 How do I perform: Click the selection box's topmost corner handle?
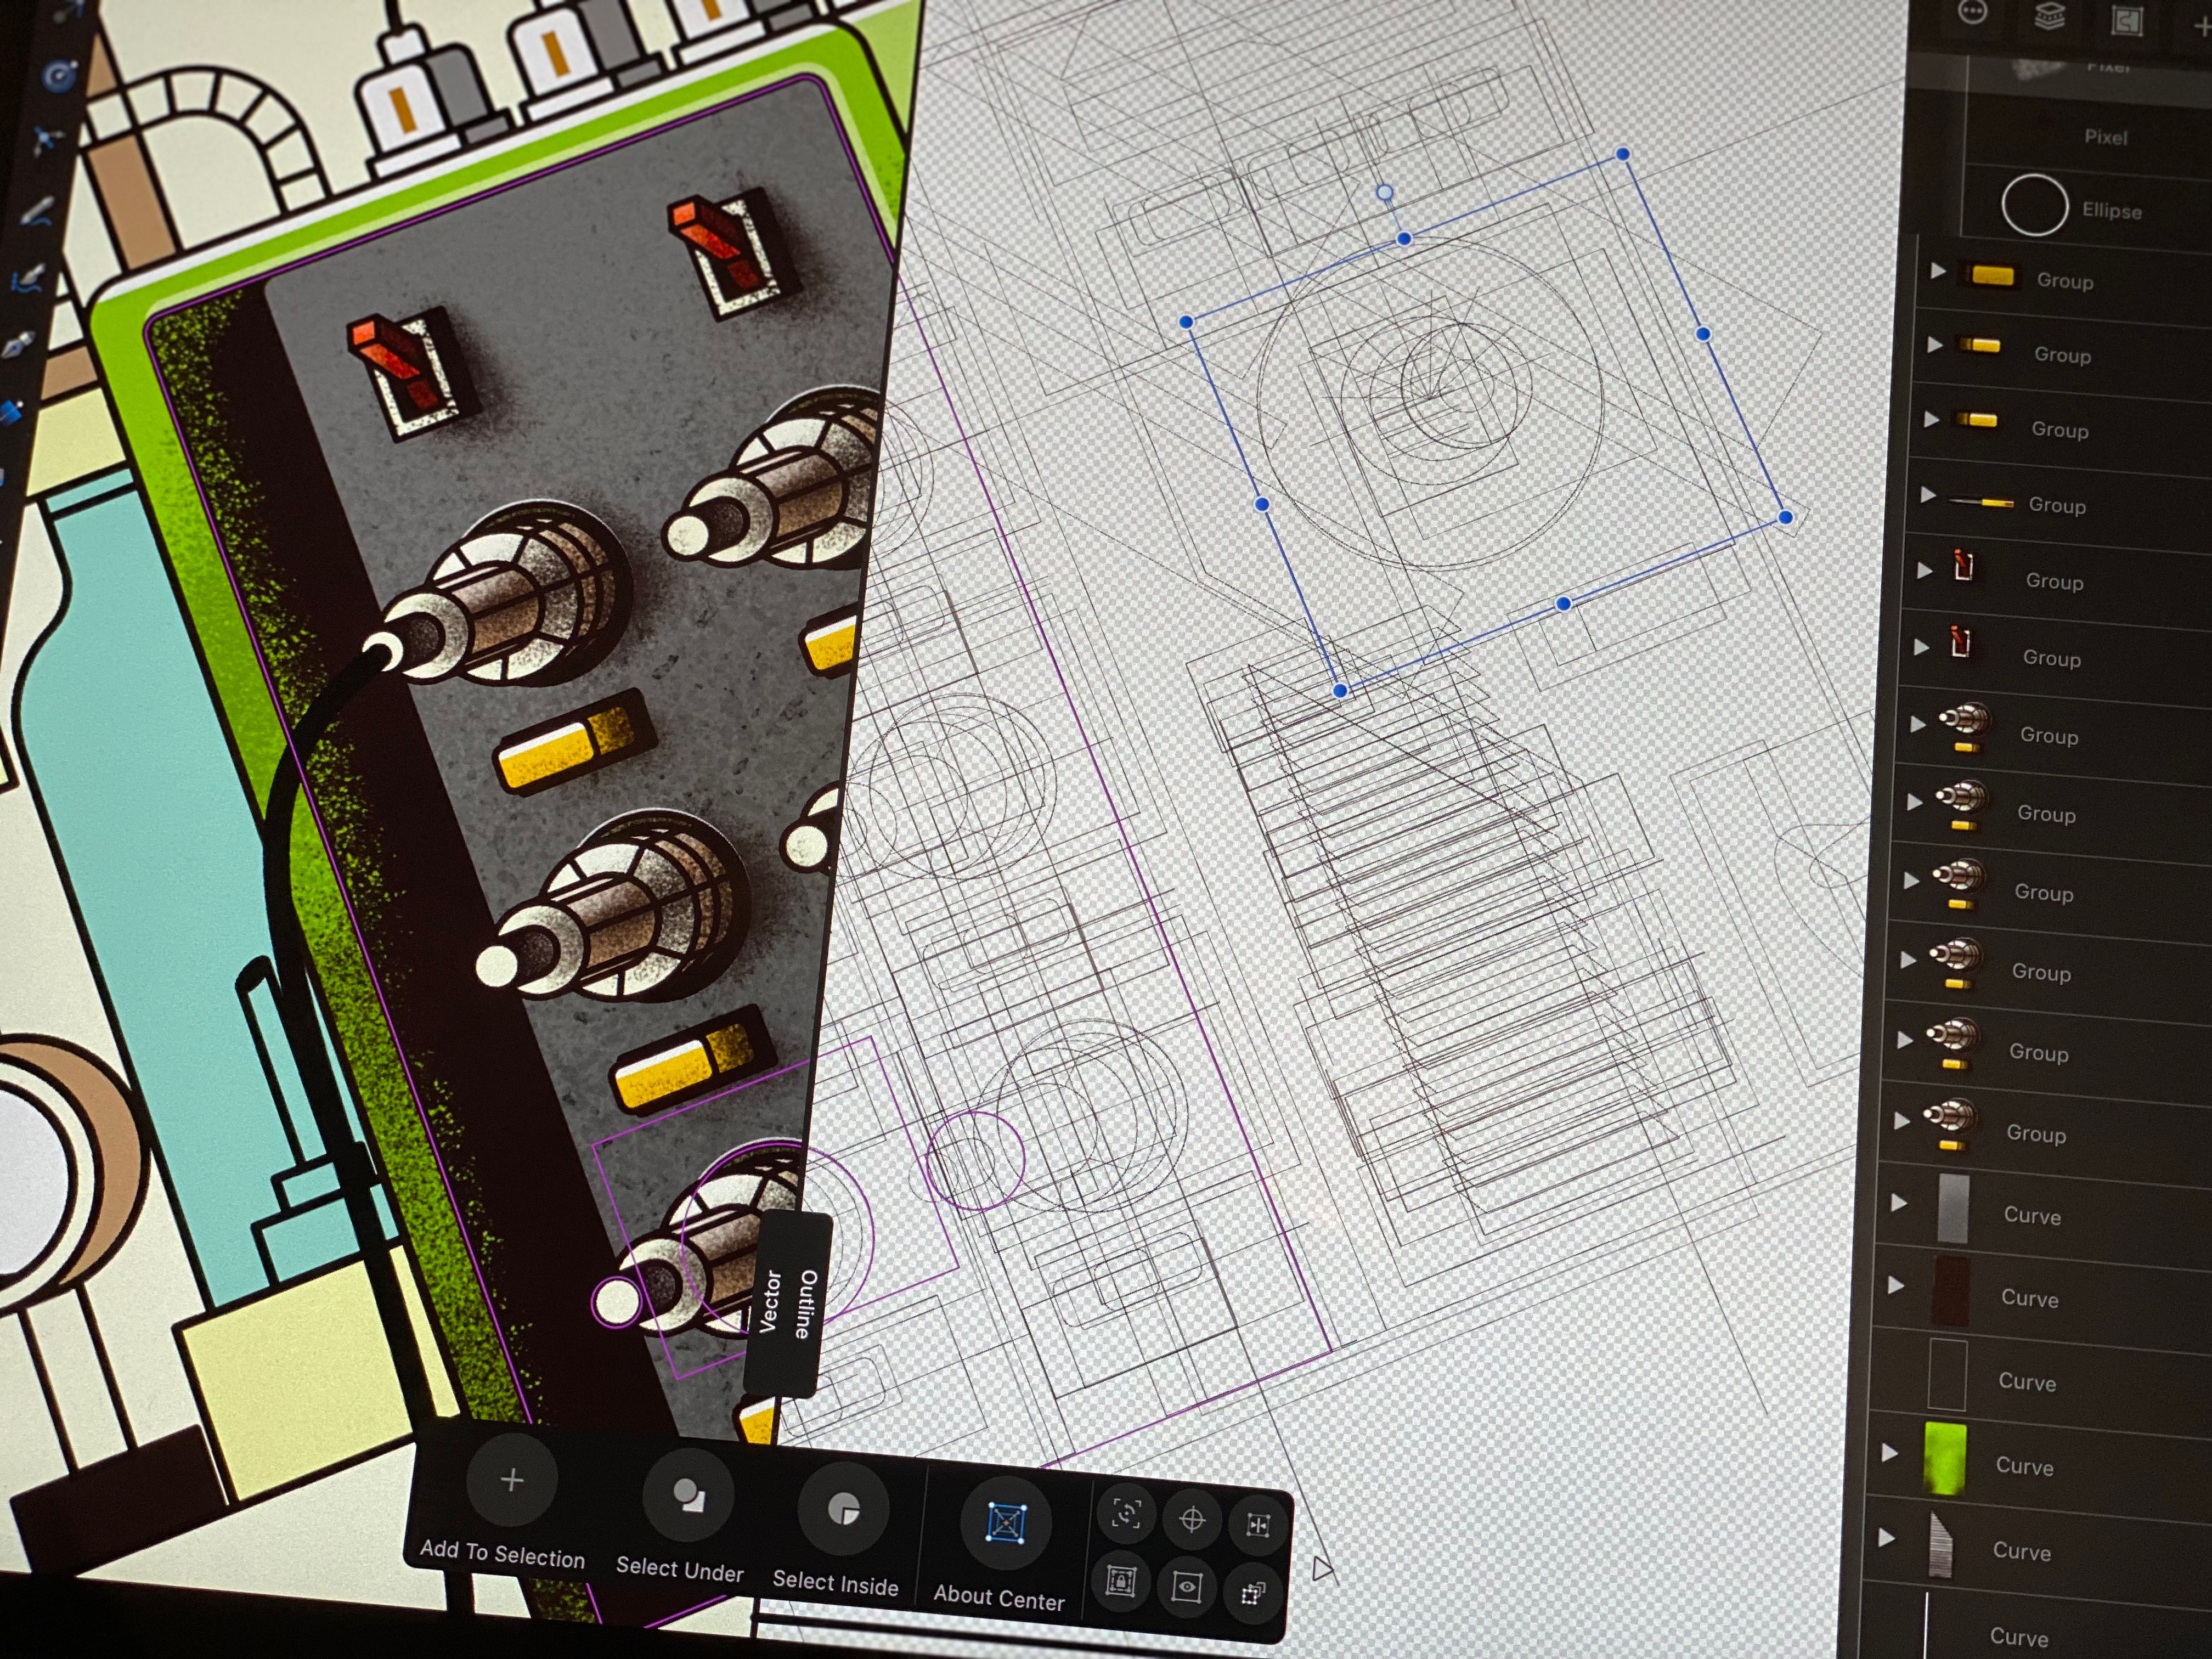[x=1623, y=154]
